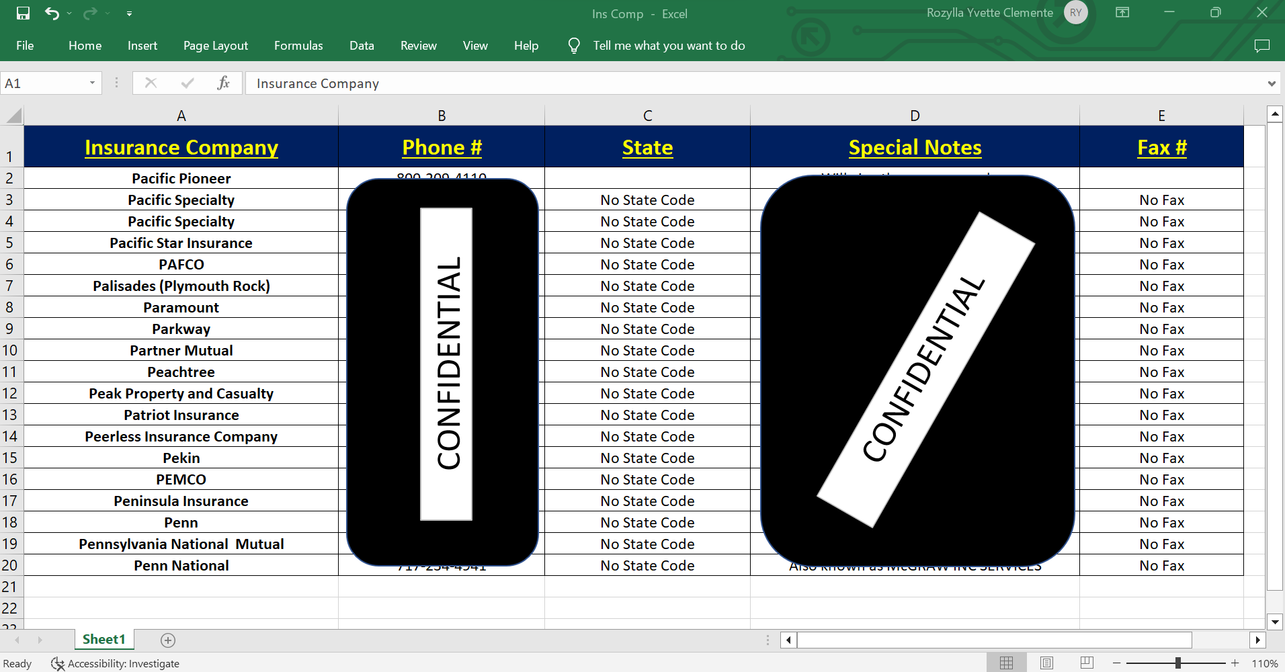Click the Fax # header cell
Image resolution: width=1285 pixels, height=672 pixels.
[1161, 146]
